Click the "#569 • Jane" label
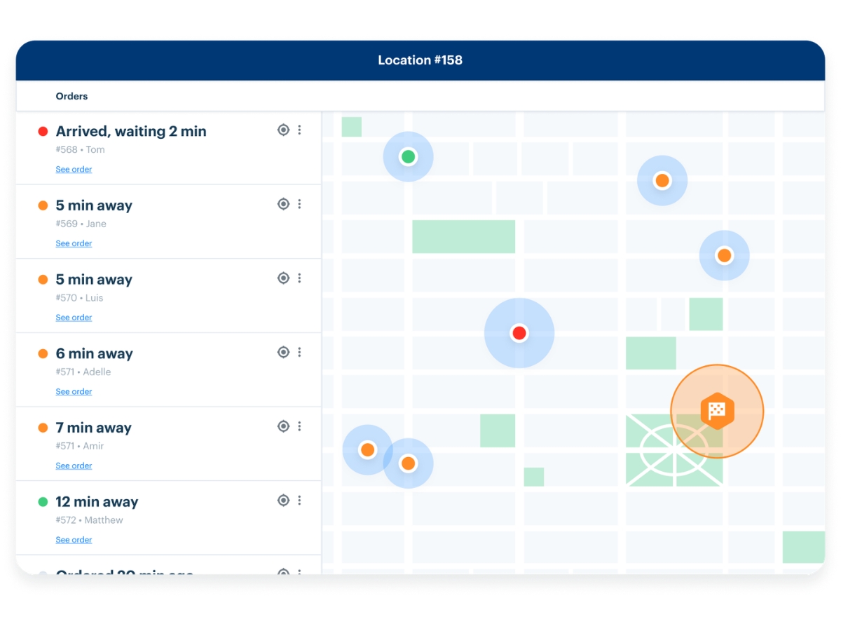This screenshot has height=631, width=841. tap(81, 224)
